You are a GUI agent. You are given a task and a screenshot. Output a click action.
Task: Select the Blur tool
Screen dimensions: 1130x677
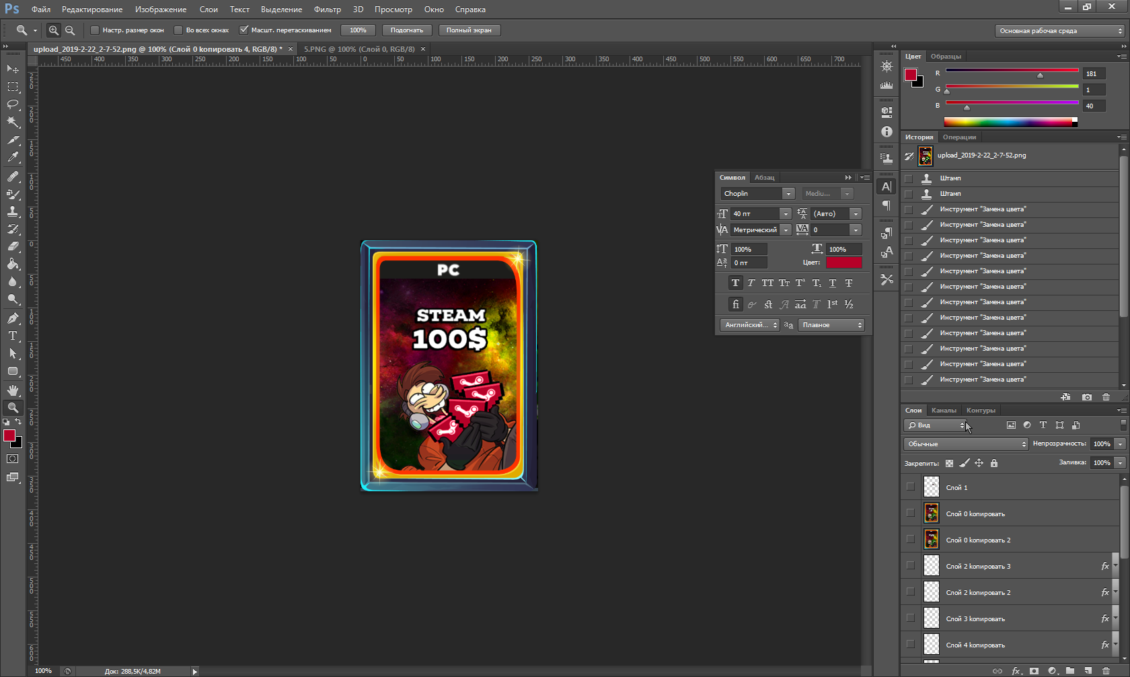(x=13, y=281)
